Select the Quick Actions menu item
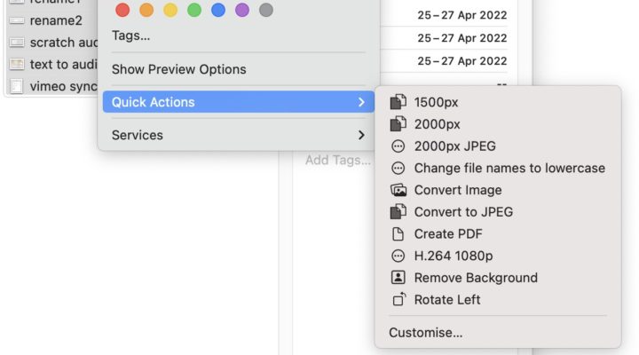 tap(239, 102)
